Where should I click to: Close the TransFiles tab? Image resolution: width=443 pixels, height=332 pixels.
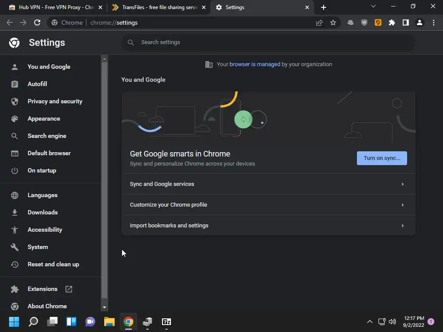click(204, 7)
